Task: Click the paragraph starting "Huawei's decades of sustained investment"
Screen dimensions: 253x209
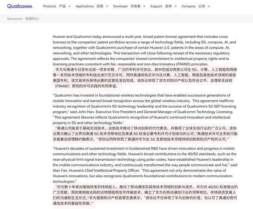Action: [x=145, y=165]
